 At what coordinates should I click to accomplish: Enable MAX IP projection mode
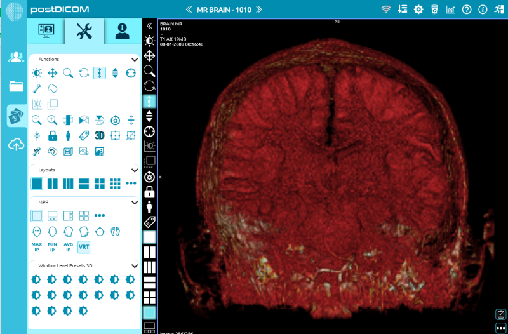click(37, 247)
